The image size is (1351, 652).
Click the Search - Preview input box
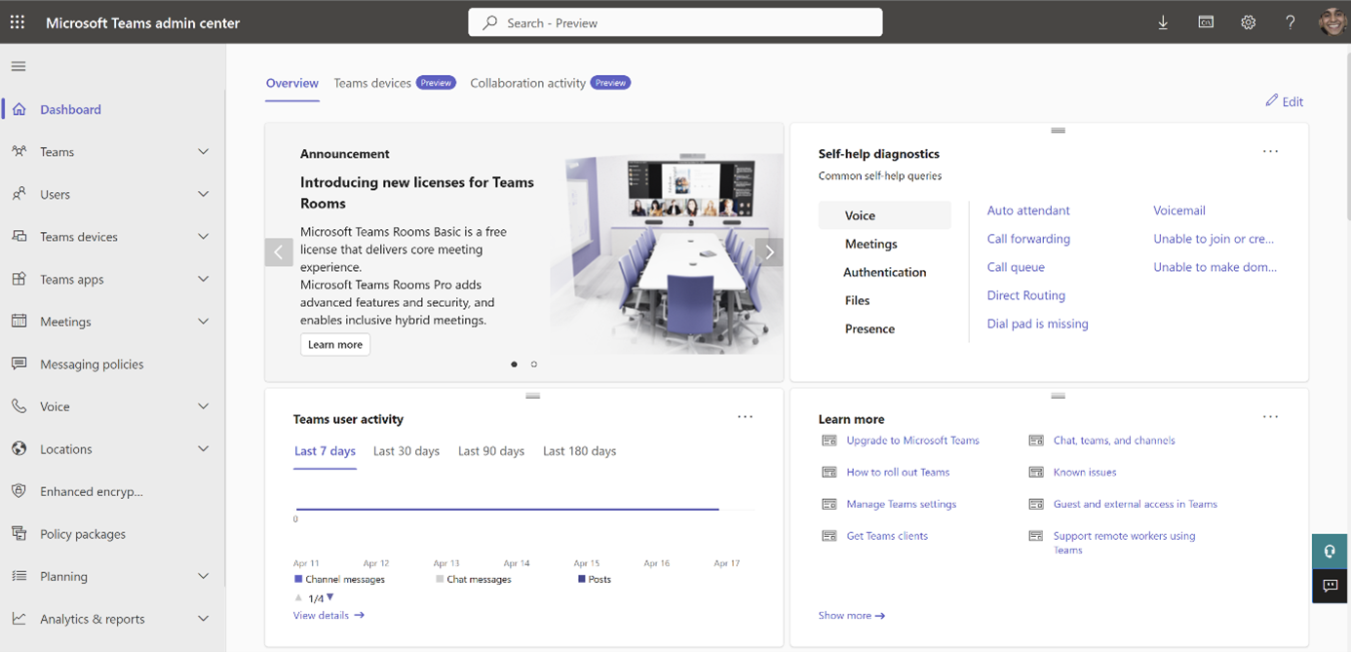point(675,22)
